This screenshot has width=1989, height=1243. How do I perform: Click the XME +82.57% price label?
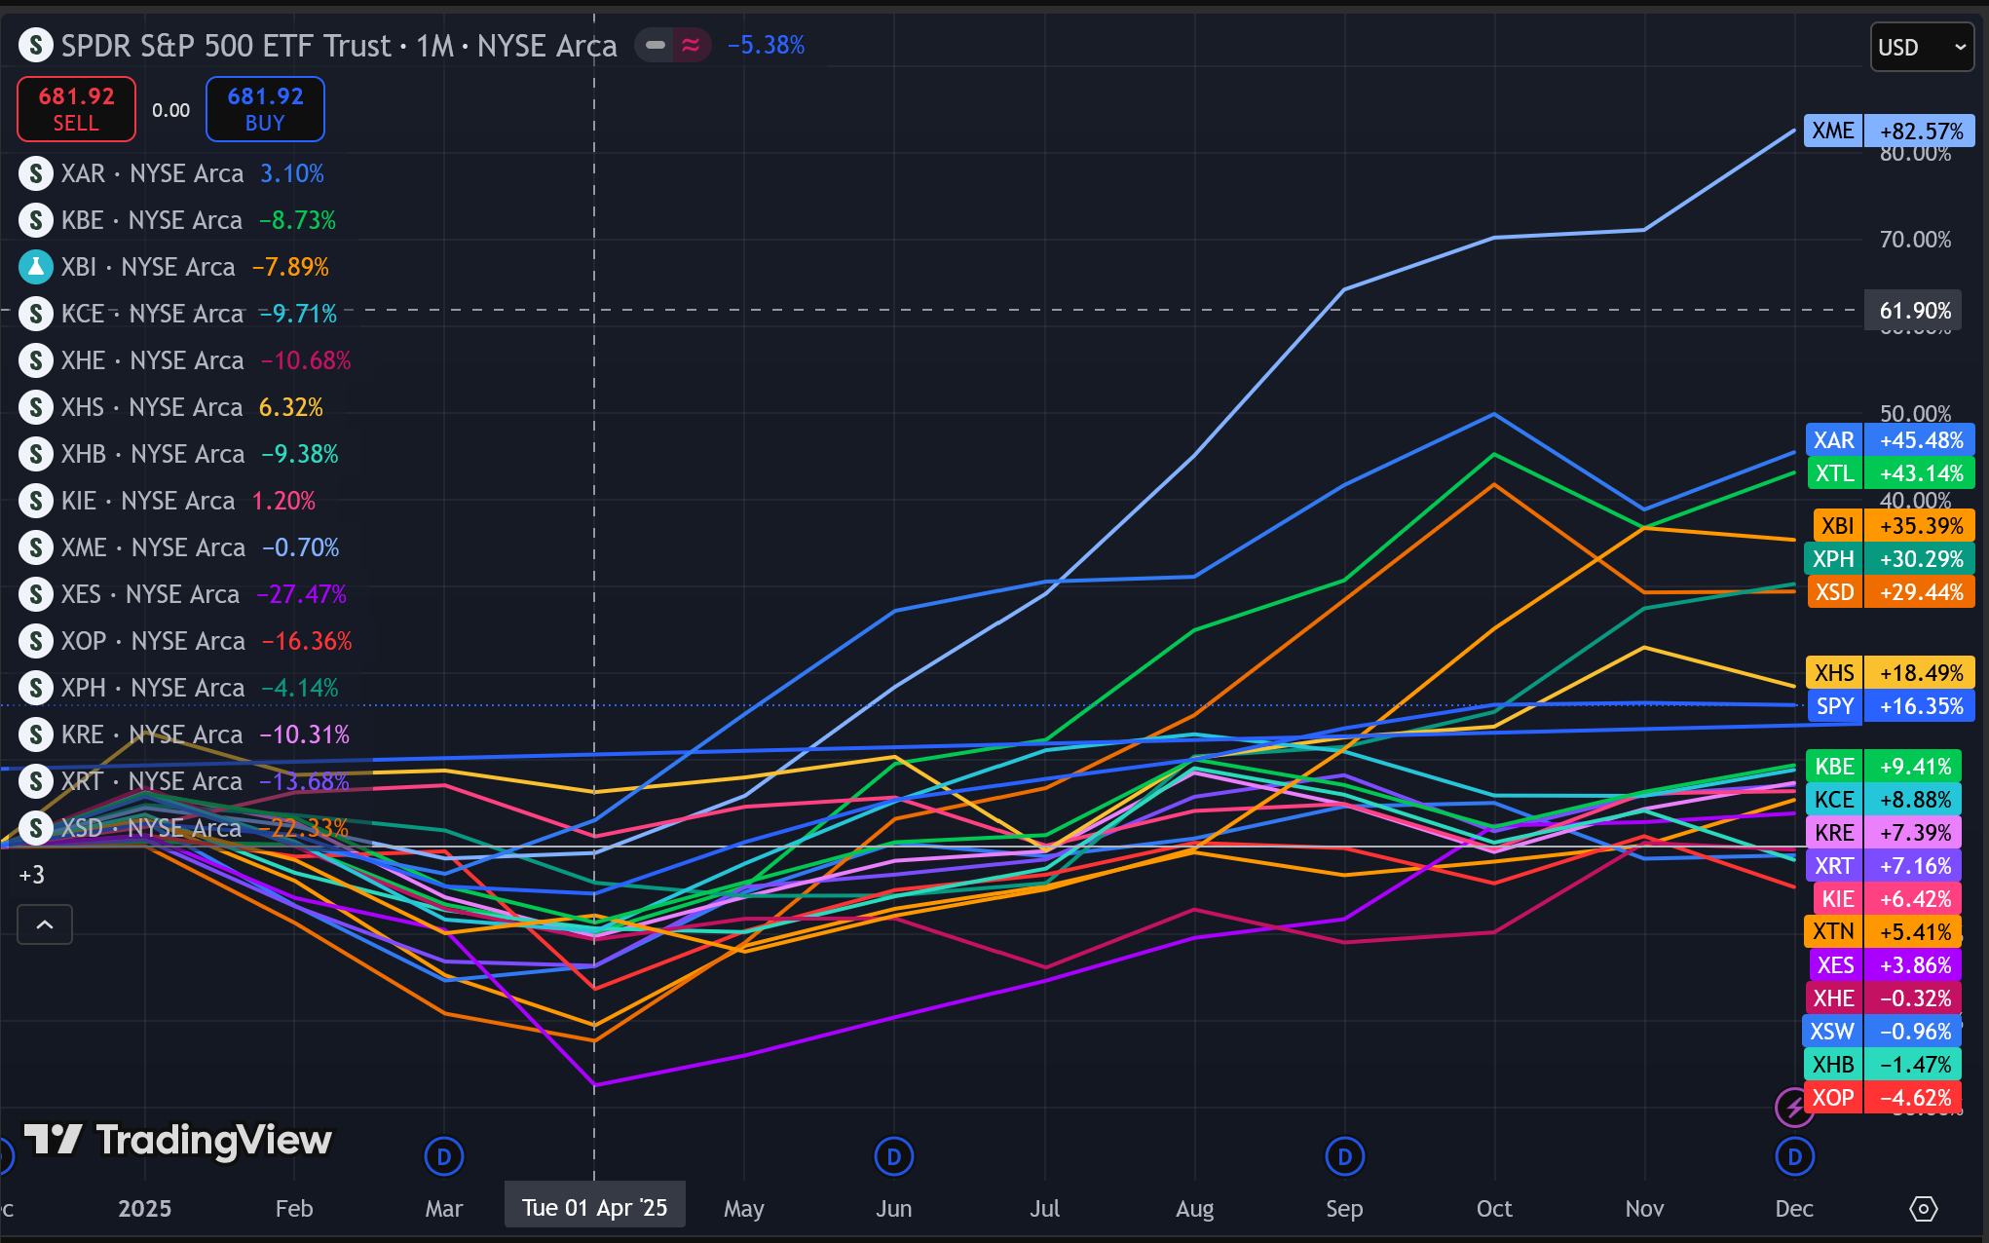pyautogui.click(x=1888, y=131)
